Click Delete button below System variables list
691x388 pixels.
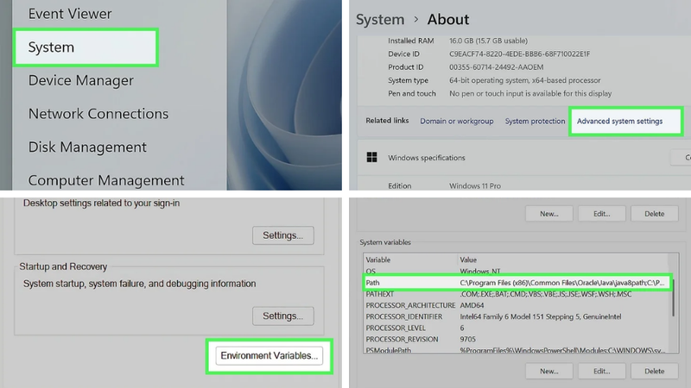point(655,372)
